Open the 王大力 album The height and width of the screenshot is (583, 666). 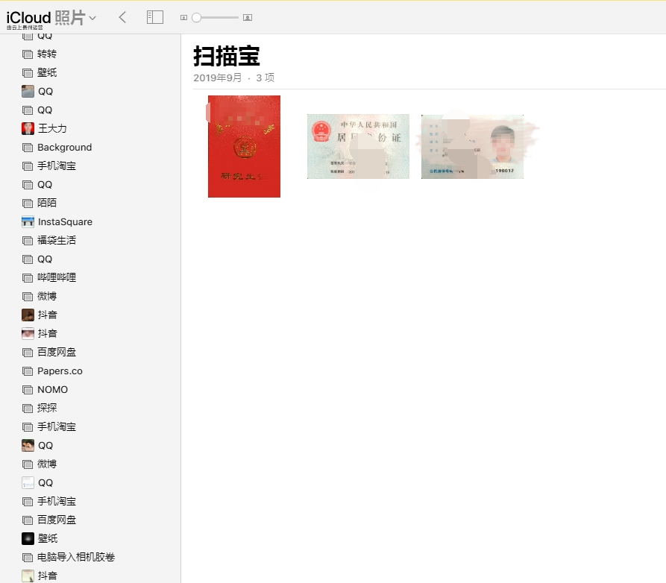(x=52, y=129)
